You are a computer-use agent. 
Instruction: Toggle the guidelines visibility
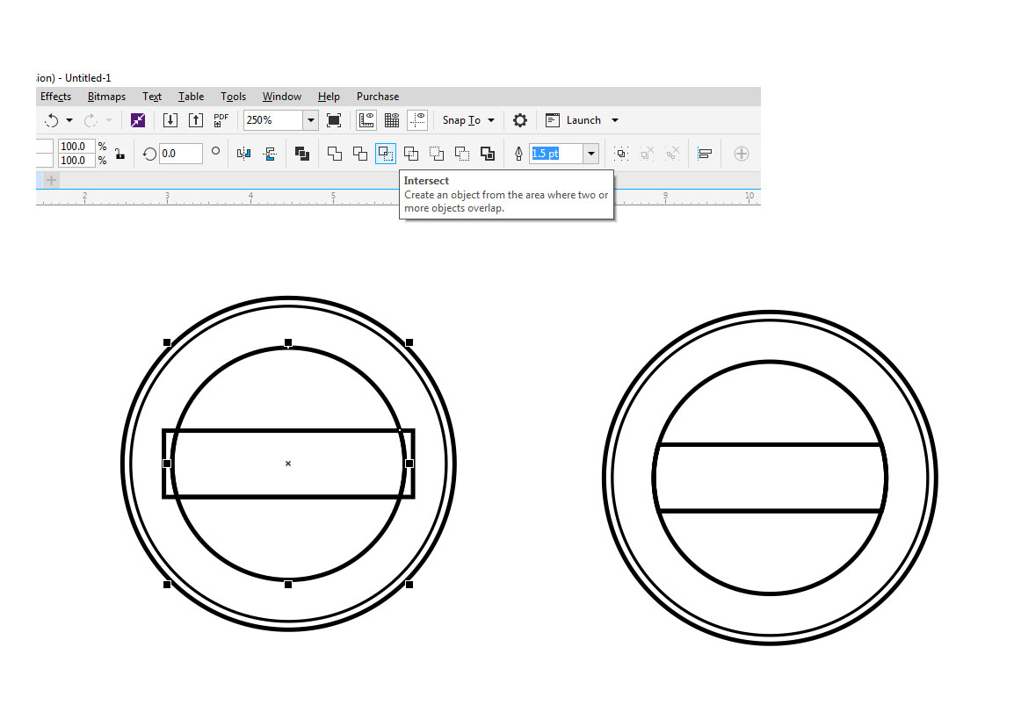pos(417,119)
